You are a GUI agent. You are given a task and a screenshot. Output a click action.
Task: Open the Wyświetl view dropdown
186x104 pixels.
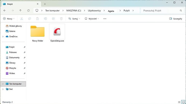coord(92,19)
